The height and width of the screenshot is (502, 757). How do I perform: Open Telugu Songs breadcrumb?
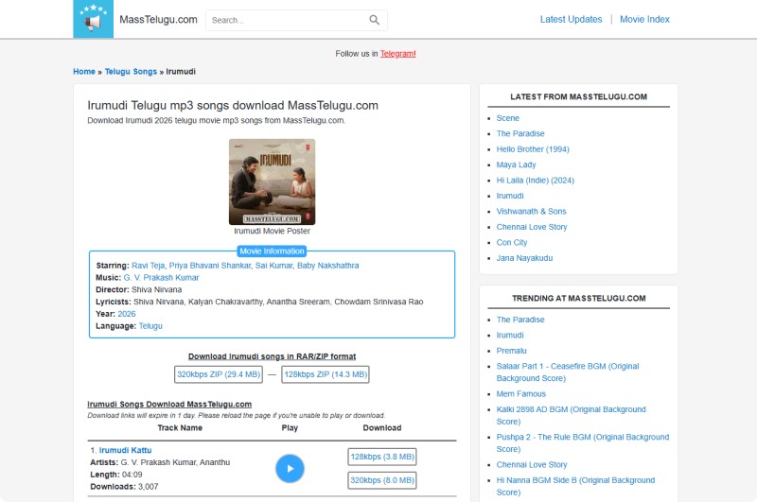pyautogui.click(x=131, y=71)
